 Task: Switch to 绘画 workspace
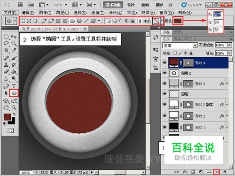[x=145, y=5]
